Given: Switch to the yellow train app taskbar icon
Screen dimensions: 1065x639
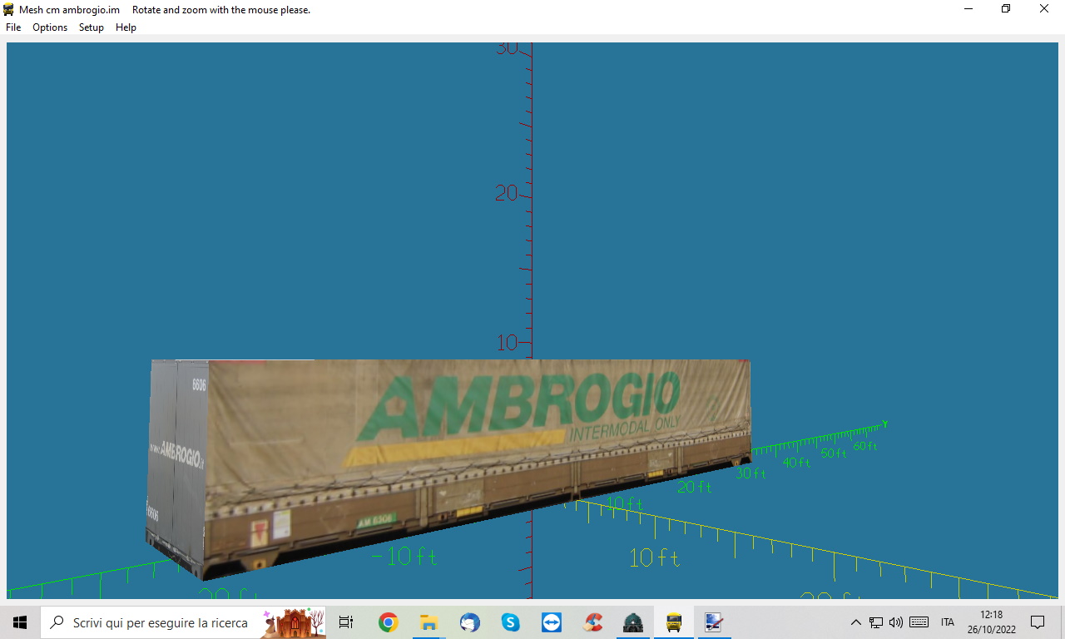Looking at the screenshot, I should pos(674,622).
